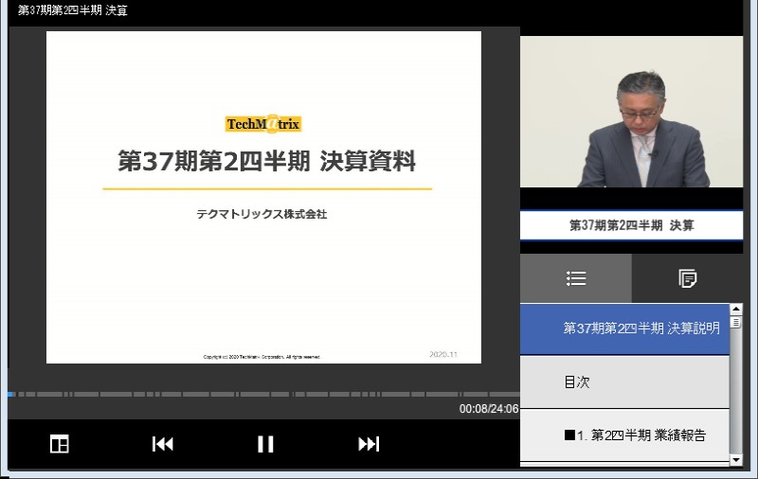Click the presentation slide area
This screenshot has height=479, width=758.
[263, 197]
